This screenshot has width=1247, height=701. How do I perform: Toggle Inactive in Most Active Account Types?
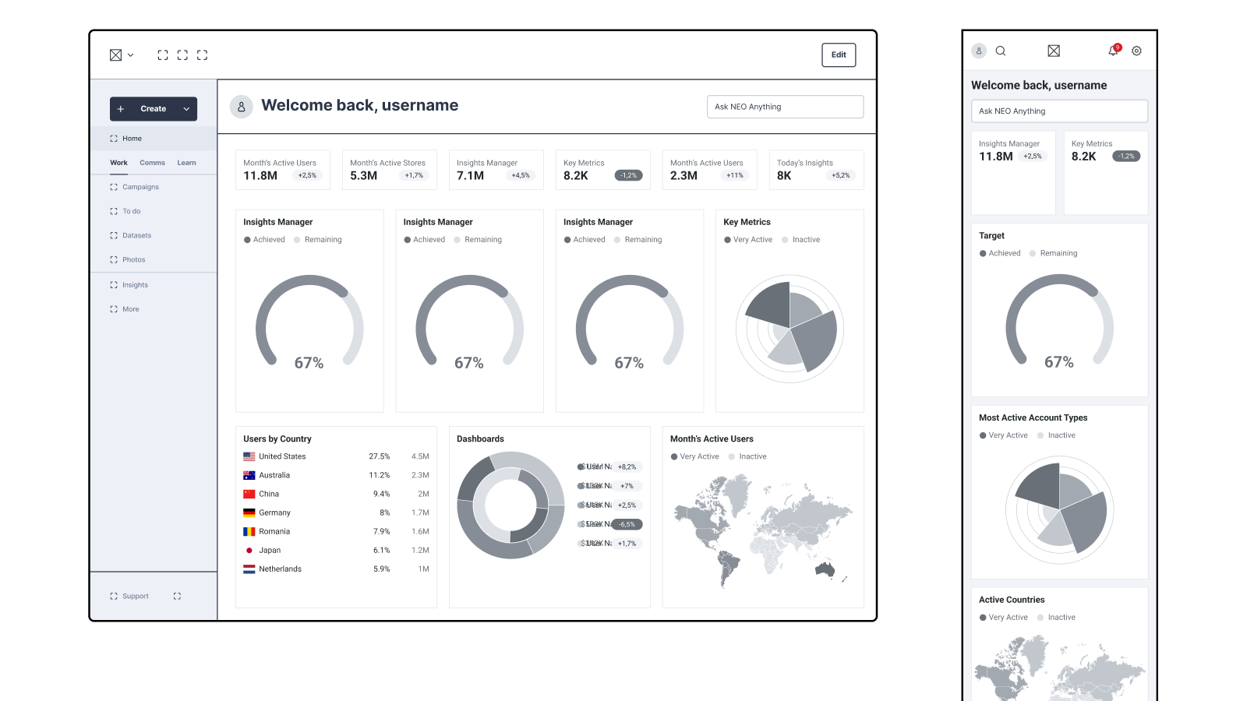pyautogui.click(x=1057, y=435)
